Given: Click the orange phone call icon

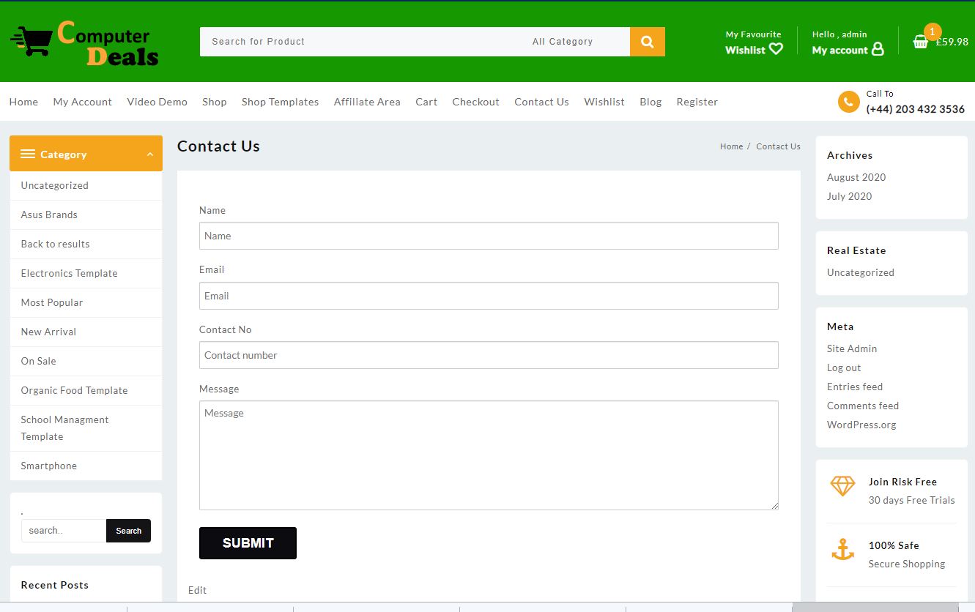Looking at the screenshot, I should pos(848,102).
